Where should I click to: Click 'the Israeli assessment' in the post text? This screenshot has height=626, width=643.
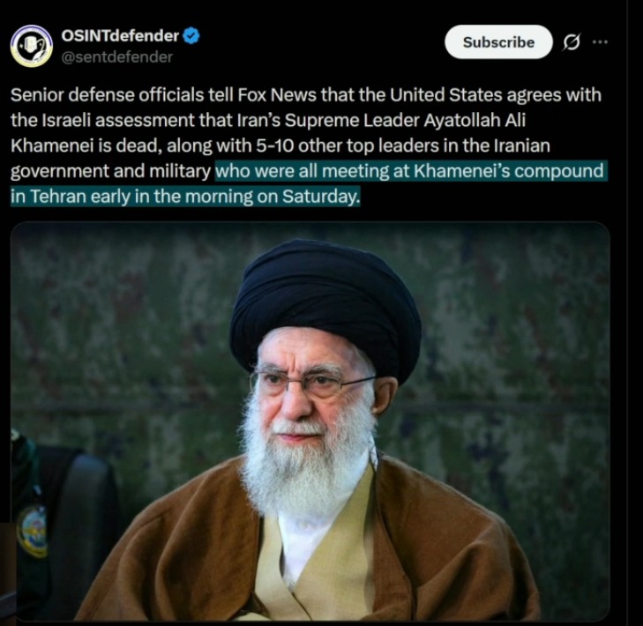pos(103,121)
